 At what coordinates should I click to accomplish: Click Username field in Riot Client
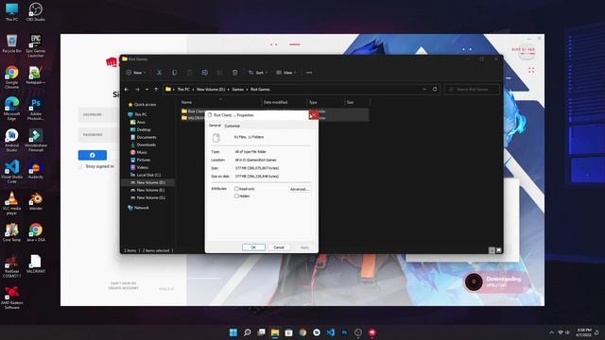click(x=98, y=115)
